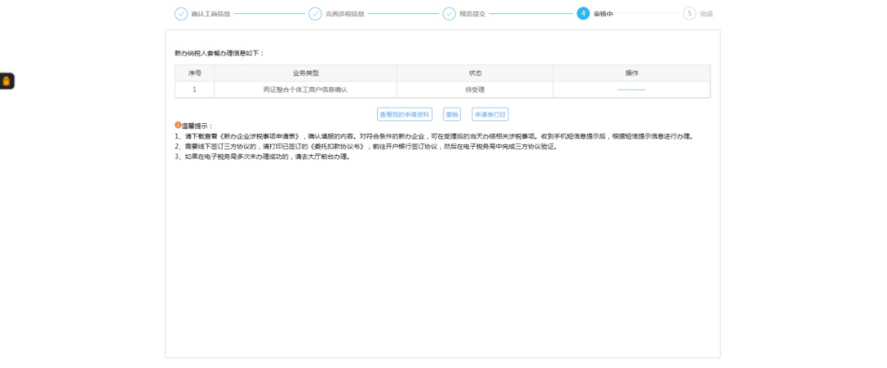Click the 操作 column header
The height and width of the screenshot is (368, 887).
[631, 73]
